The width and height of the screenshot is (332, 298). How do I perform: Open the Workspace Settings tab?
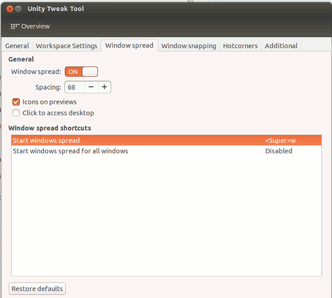66,46
